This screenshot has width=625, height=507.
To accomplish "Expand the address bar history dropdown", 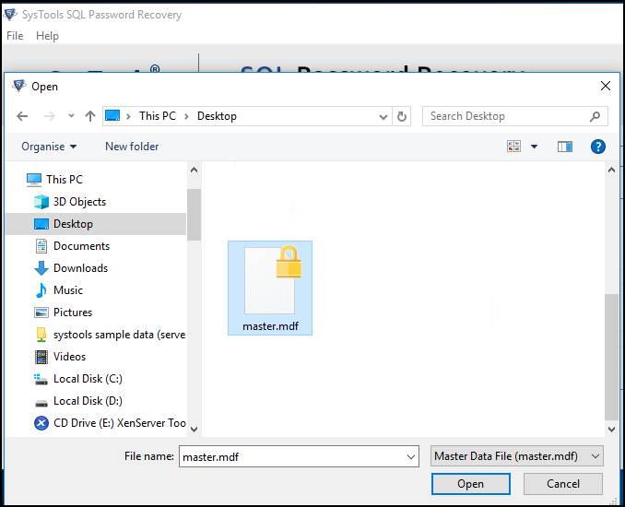I will 383,116.
